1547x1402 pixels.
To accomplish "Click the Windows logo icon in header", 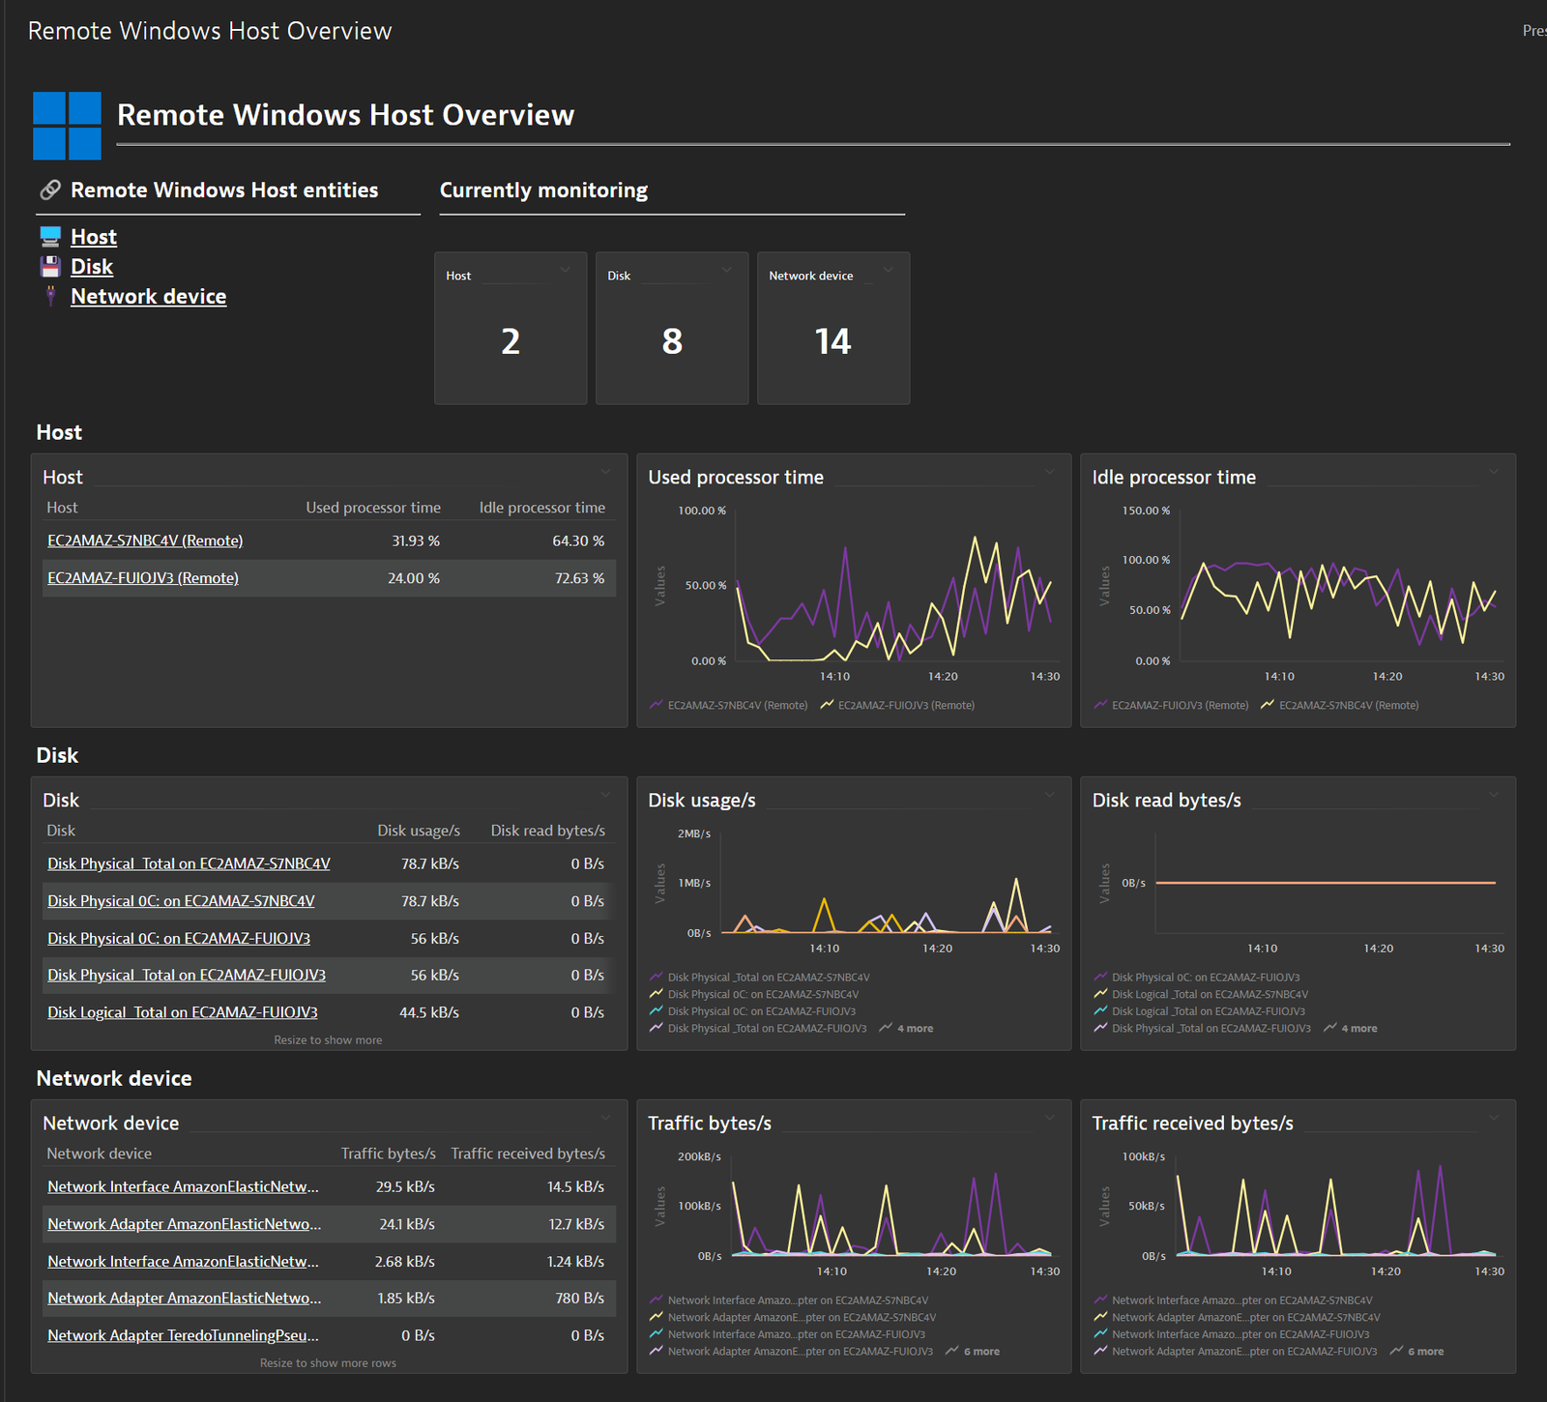I will click(x=67, y=126).
